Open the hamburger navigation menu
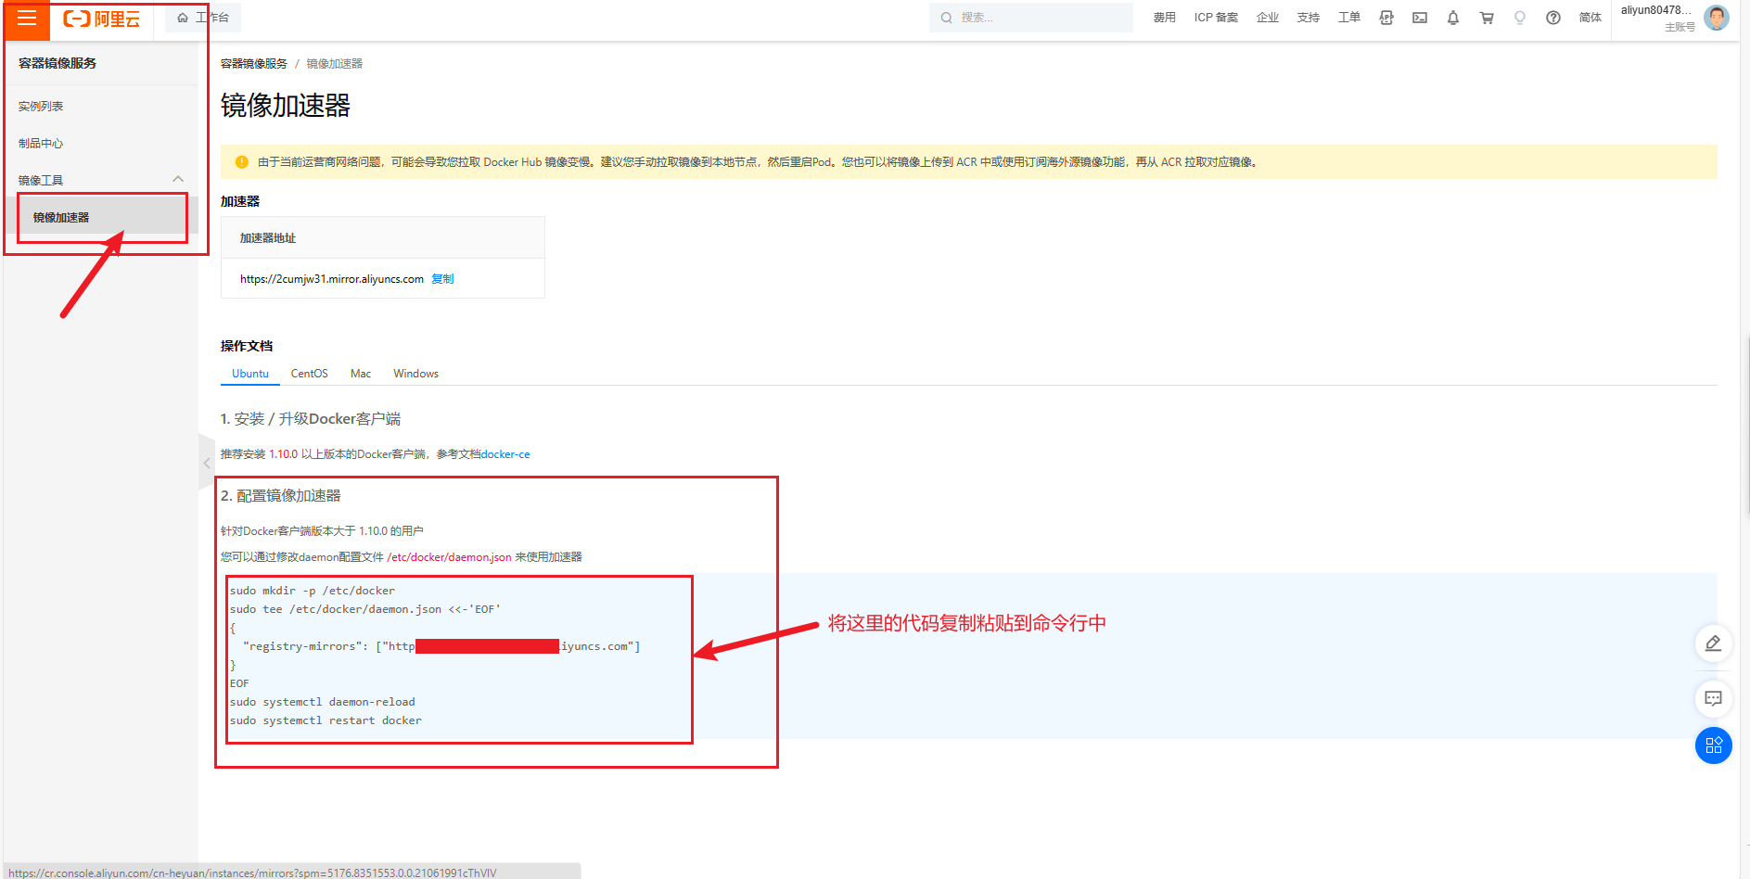 [26, 19]
